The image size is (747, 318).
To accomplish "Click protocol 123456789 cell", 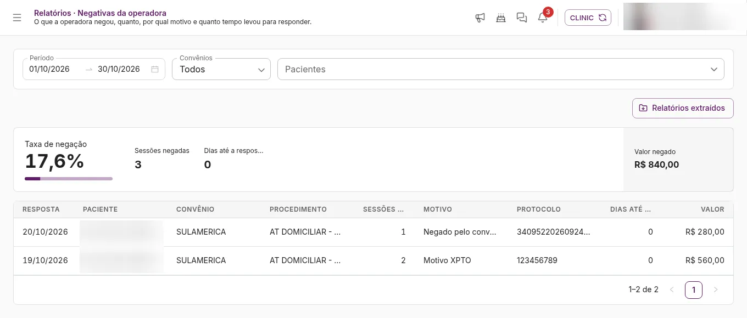I will [537, 260].
